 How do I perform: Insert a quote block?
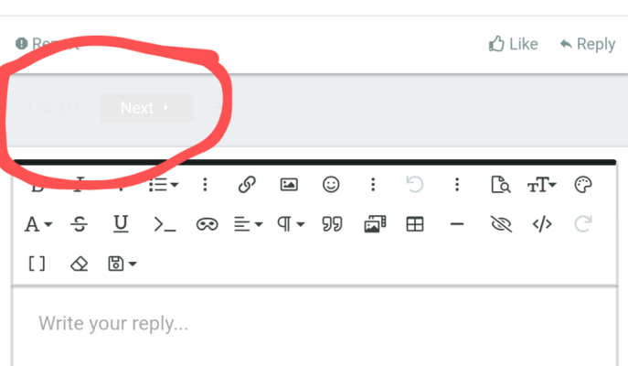click(x=332, y=224)
